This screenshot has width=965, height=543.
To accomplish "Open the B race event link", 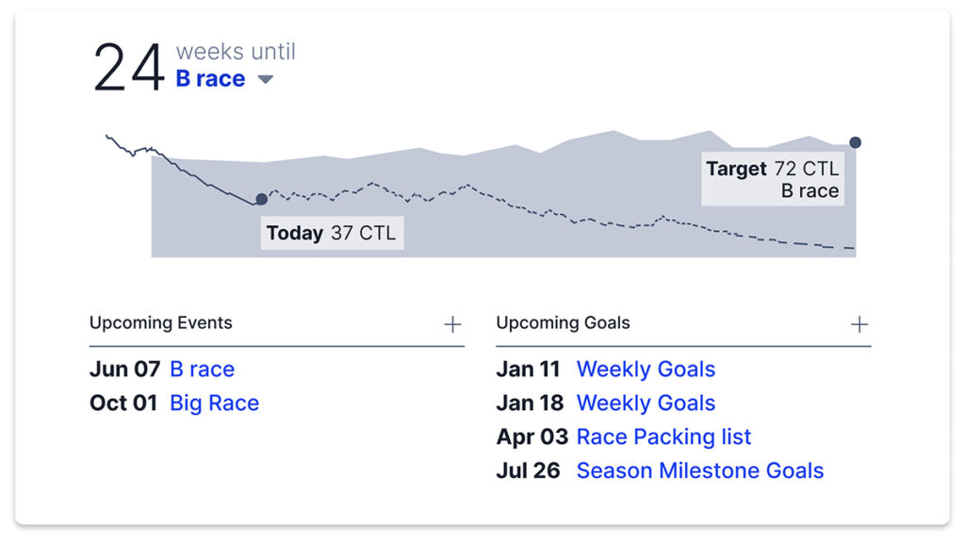I will coord(202,370).
